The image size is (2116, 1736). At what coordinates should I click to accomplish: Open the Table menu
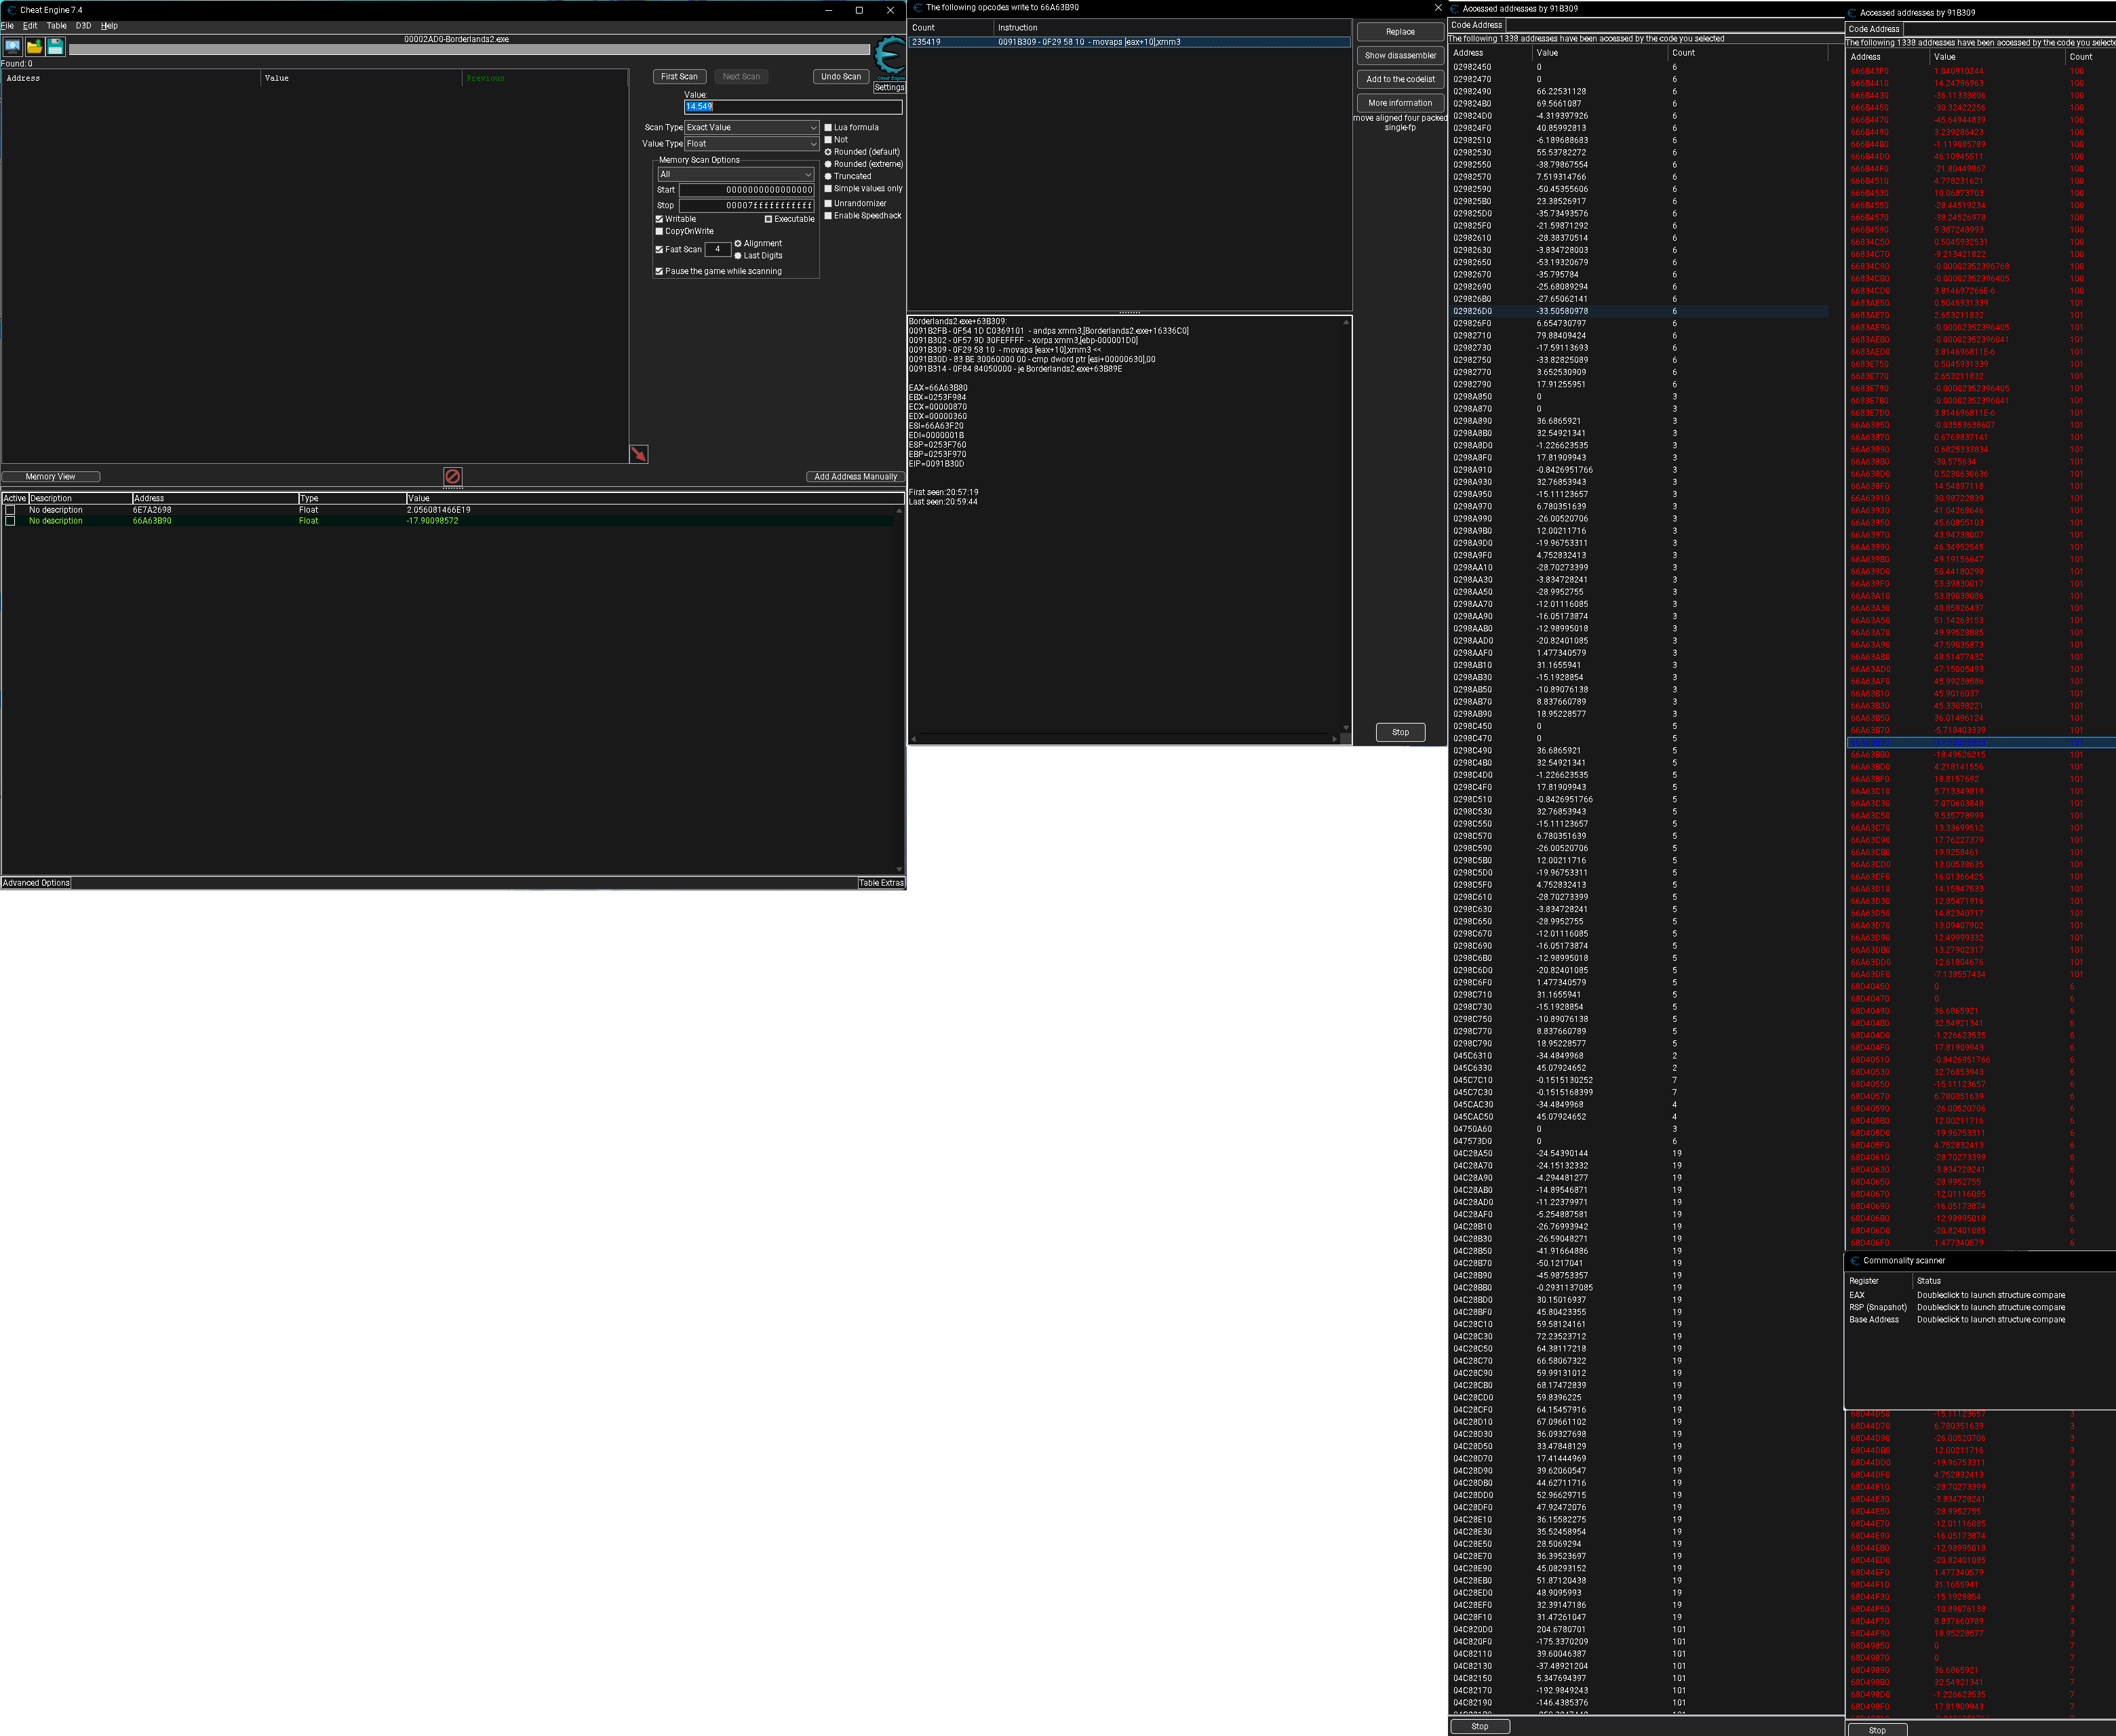(x=56, y=26)
